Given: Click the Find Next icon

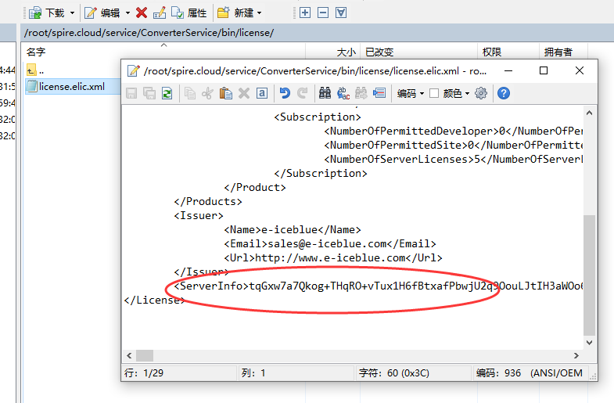Looking at the screenshot, I should point(361,93).
